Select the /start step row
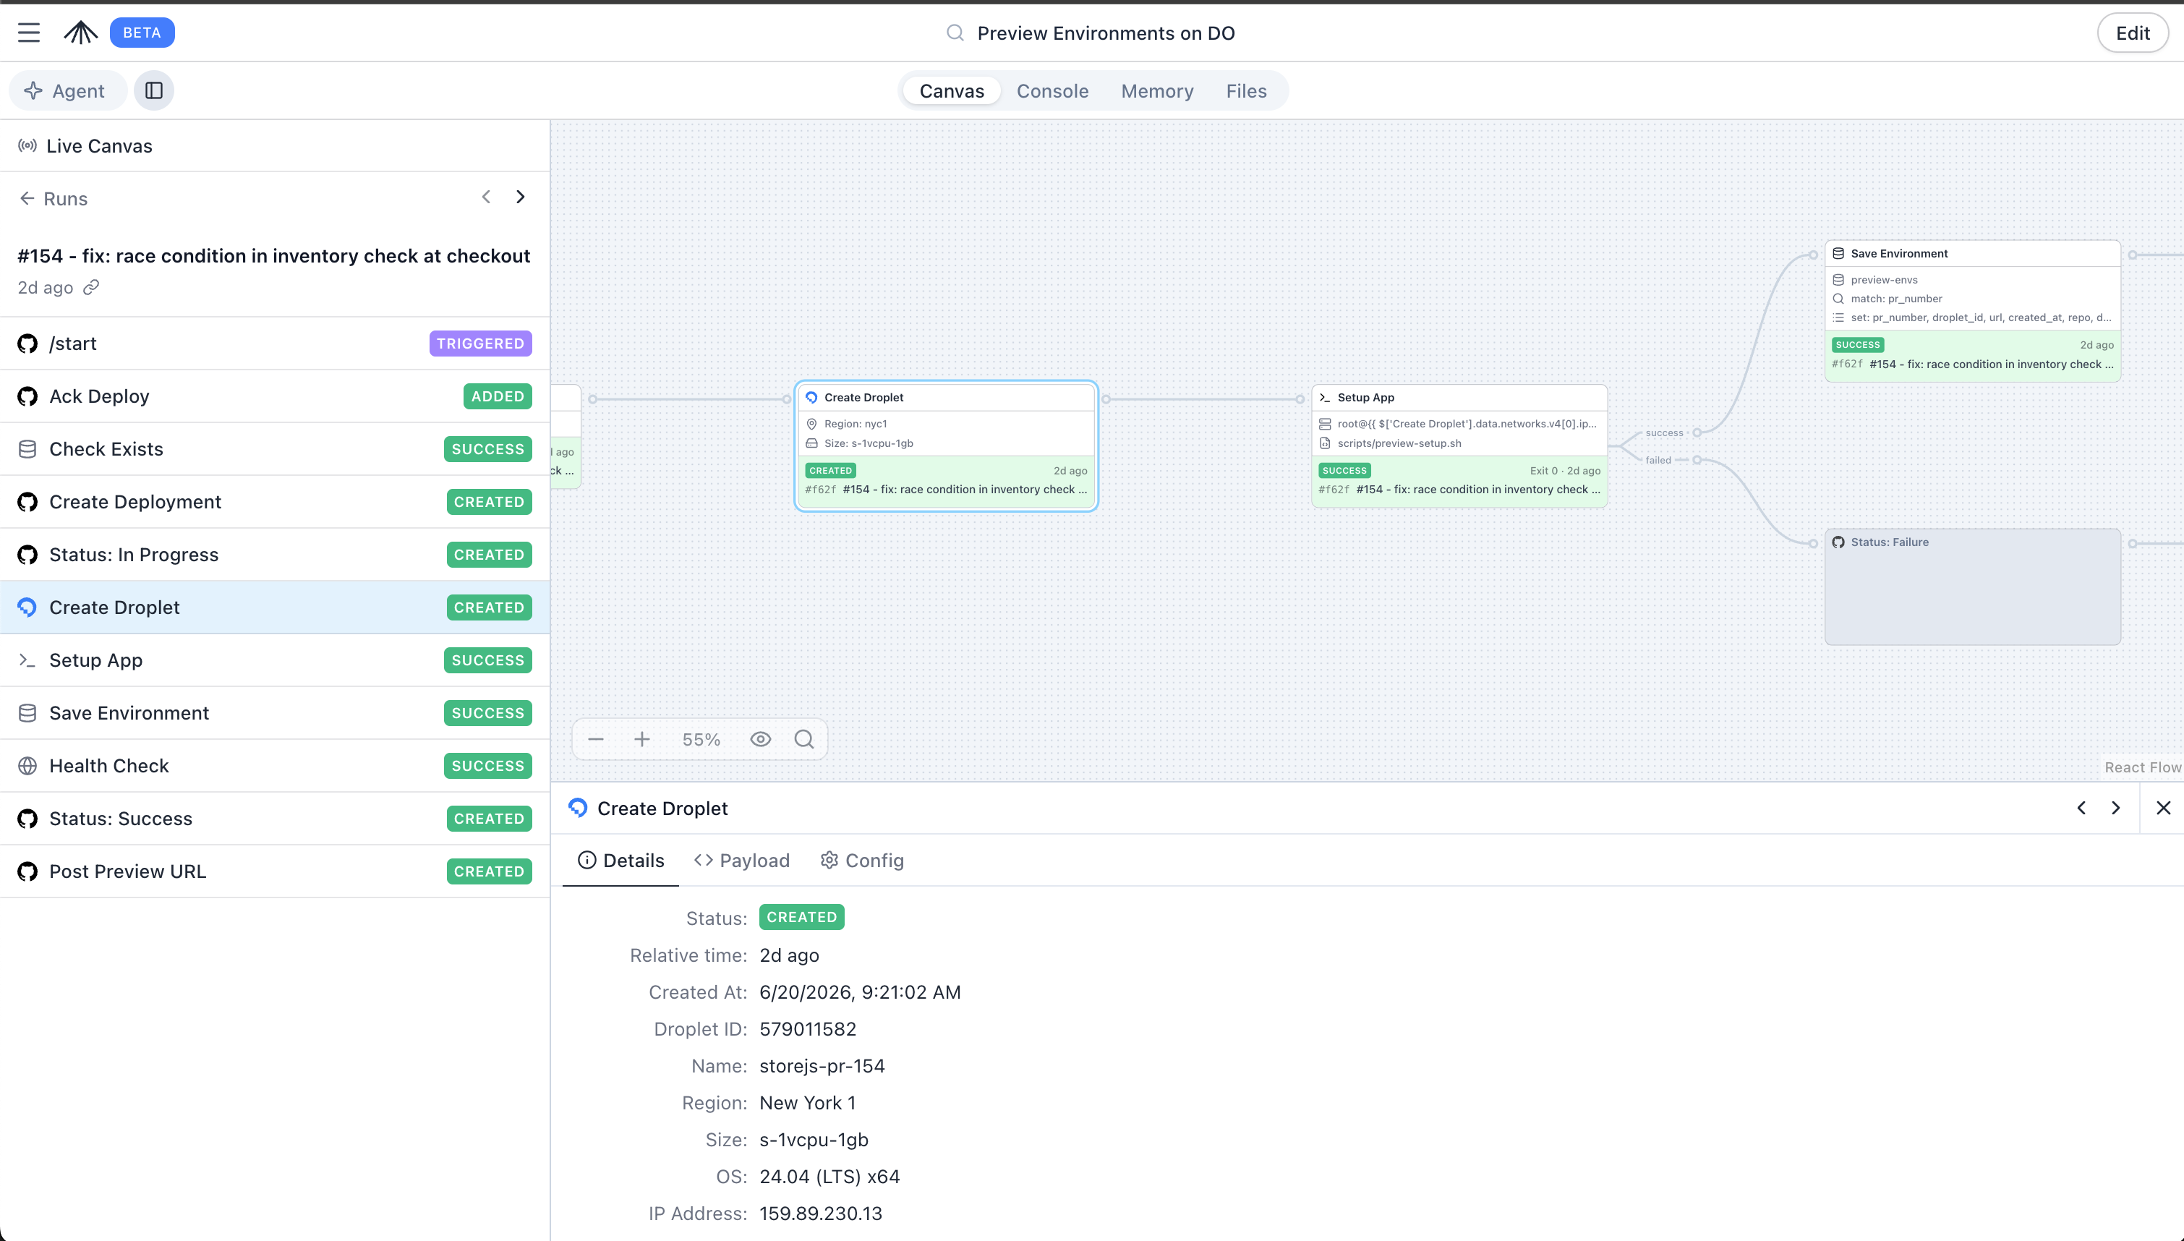The image size is (2184, 1241). (274, 344)
